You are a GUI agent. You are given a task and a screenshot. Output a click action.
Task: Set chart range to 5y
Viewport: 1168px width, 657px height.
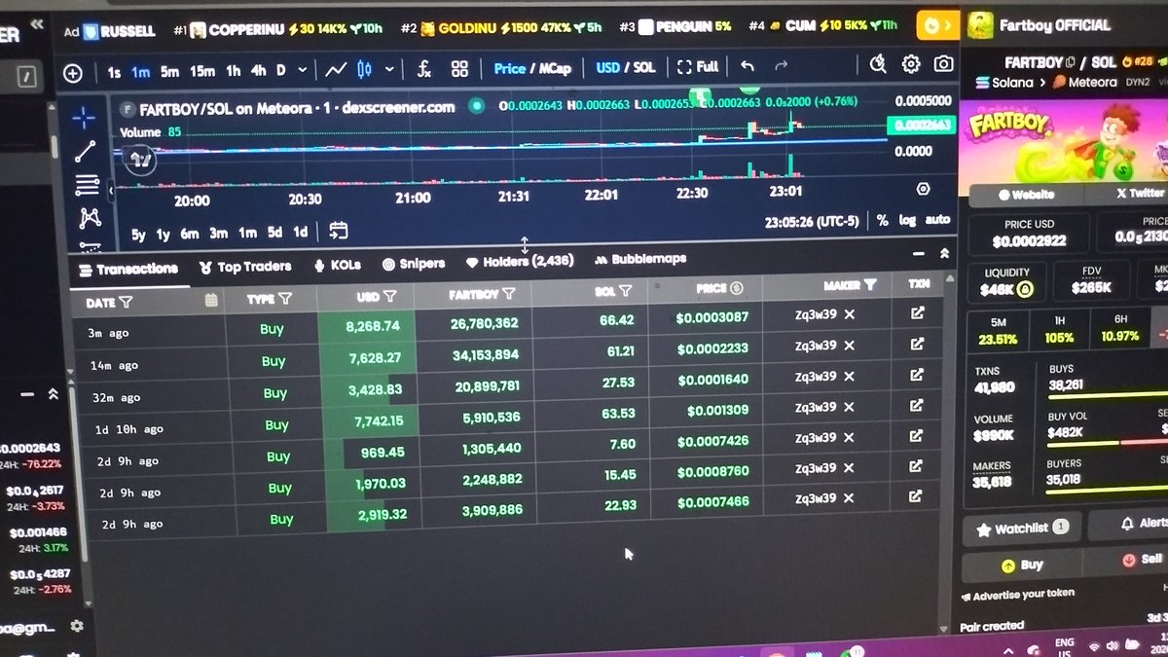point(139,234)
